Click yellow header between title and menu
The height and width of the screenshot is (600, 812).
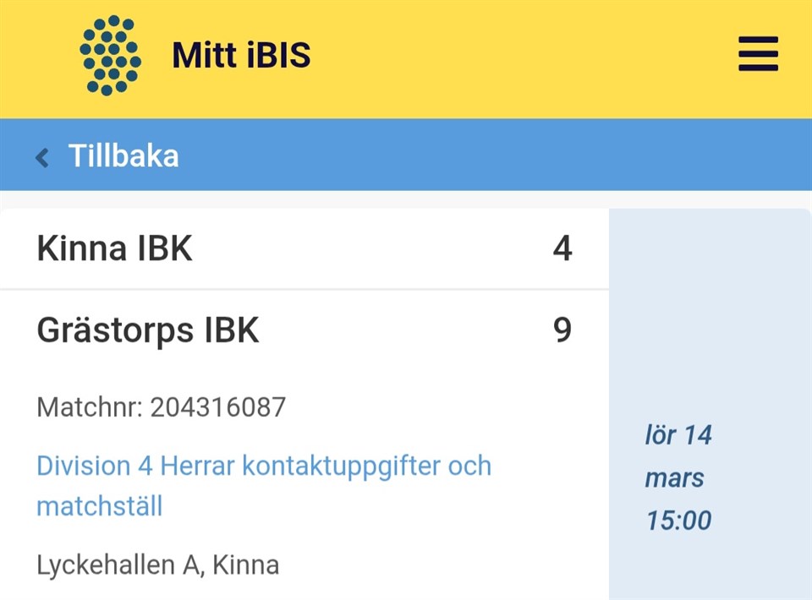(x=524, y=56)
